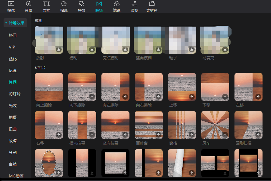Go to the 幻灯片 sidebar category
Image resolution: width=271 pixels, height=181 pixels.
[x=15, y=94]
